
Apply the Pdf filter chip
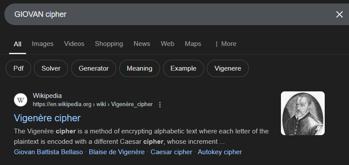point(19,68)
